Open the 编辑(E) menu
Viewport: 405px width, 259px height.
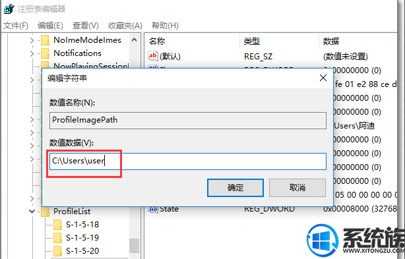click(x=50, y=26)
